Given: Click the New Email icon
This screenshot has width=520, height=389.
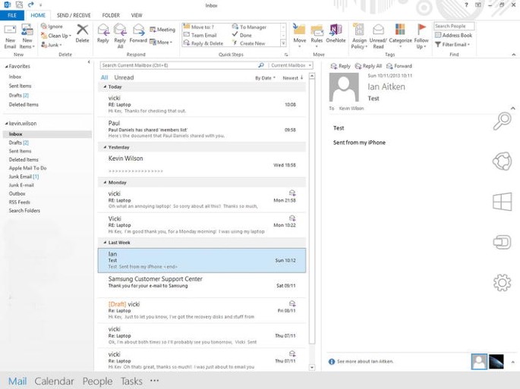Looking at the screenshot, I should 11,30.
